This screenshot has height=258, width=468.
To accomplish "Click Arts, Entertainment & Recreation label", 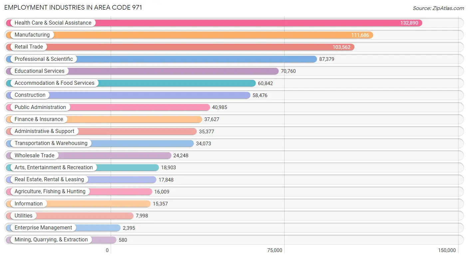I will click(54, 167).
